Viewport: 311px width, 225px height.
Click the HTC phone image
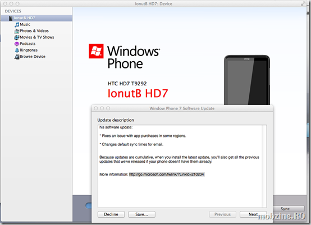[247, 80]
